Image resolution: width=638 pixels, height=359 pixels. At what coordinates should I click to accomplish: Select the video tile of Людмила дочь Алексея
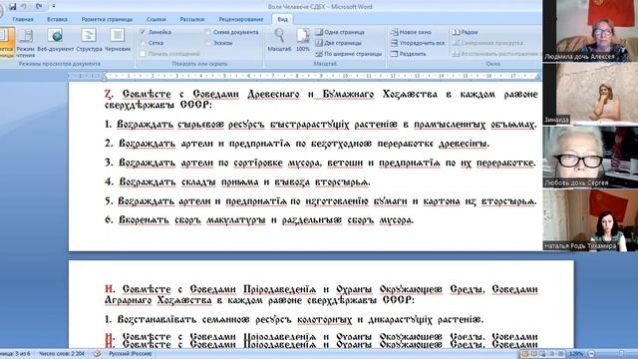[x=590, y=31]
